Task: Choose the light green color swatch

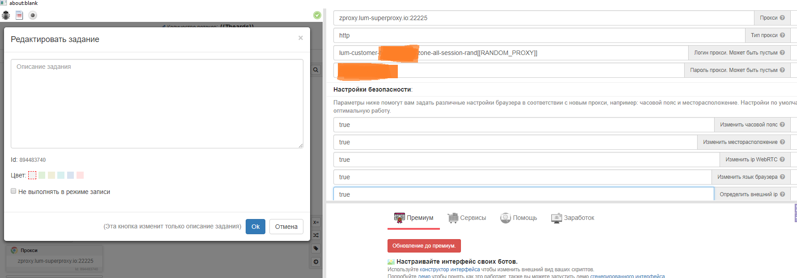Action: pos(42,175)
